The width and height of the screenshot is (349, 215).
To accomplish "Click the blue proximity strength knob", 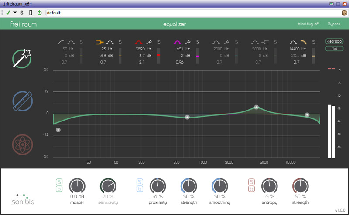I will tap(189, 186).
